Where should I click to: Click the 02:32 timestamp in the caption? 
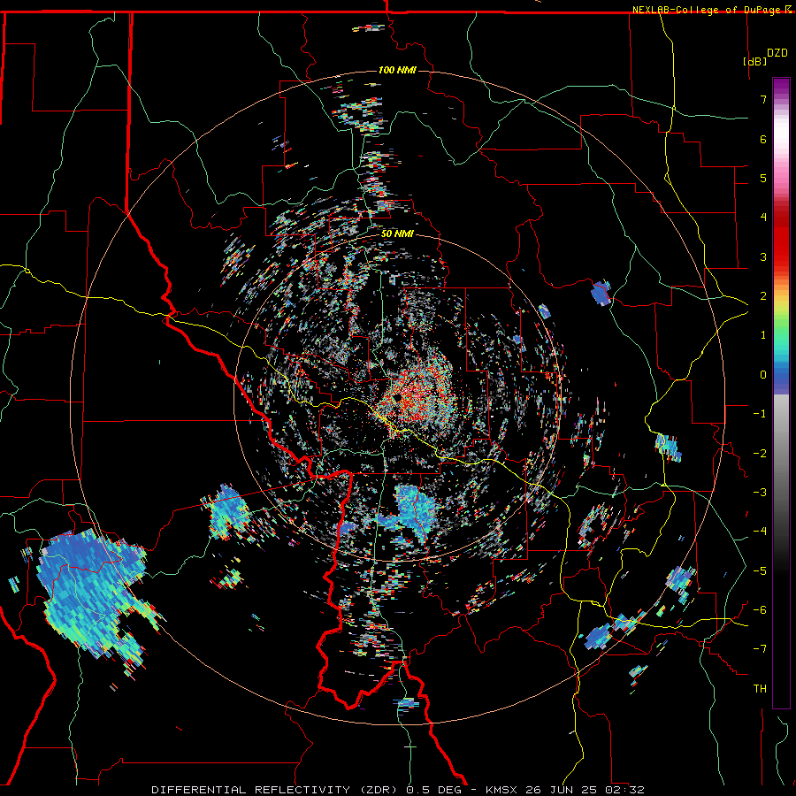pyautogui.click(x=627, y=790)
